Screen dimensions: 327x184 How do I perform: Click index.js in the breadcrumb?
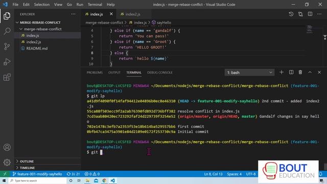pyautogui.click(x=138, y=22)
